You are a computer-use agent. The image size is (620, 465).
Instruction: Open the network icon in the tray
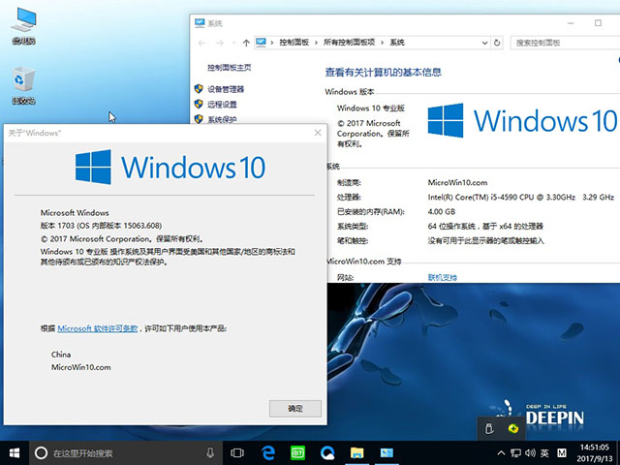click(x=515, y=453)
